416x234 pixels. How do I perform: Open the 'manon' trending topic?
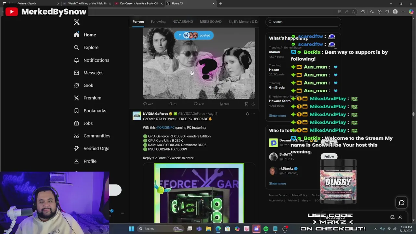pyautogui.click(x=274, y=52)
